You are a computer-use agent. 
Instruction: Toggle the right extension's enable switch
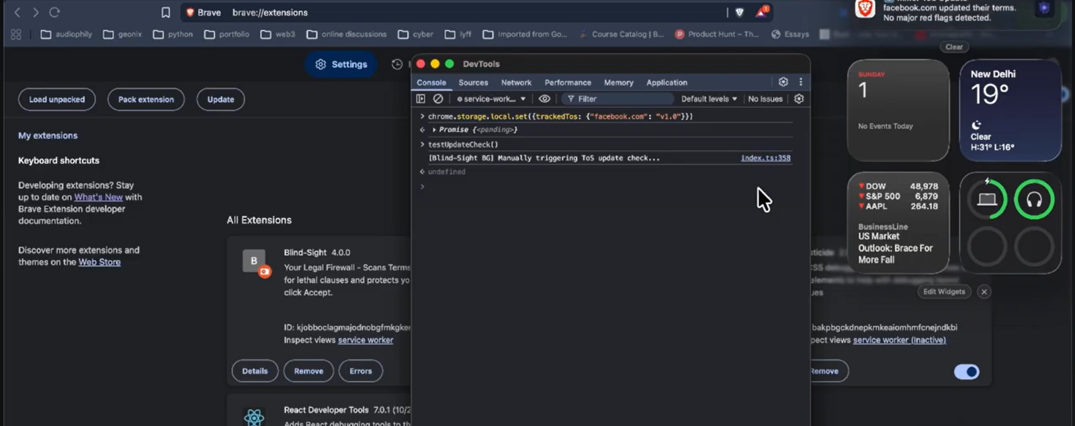967,372
